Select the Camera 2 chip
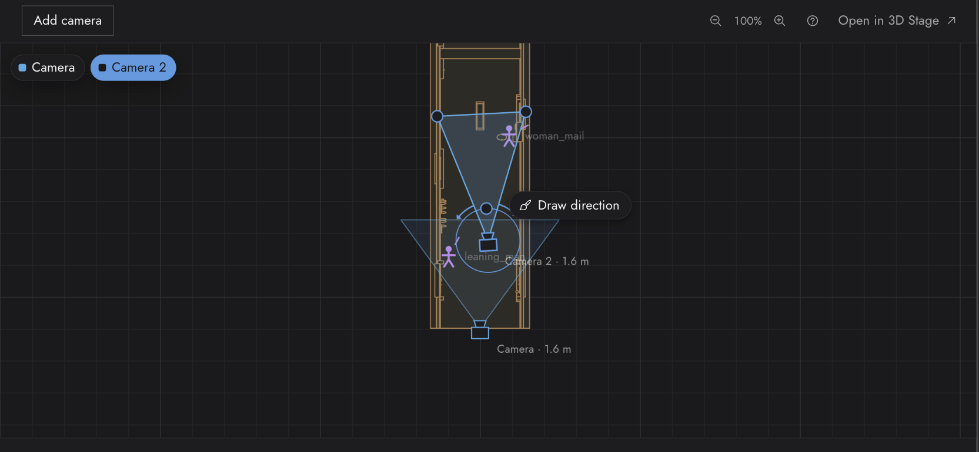 tap(133, 68)
